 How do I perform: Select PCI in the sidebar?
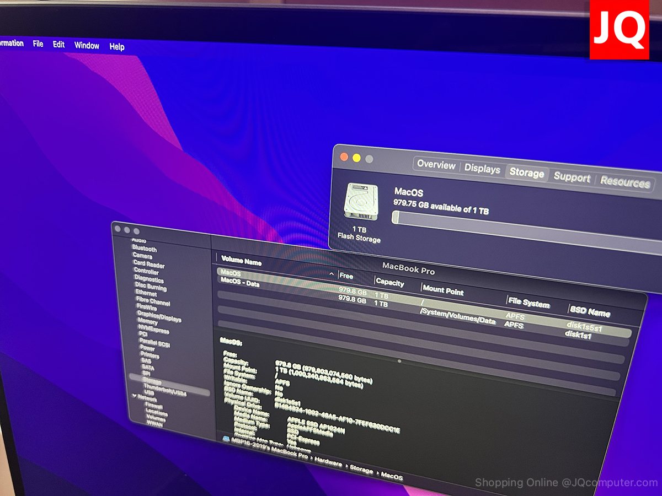(143, 334)
